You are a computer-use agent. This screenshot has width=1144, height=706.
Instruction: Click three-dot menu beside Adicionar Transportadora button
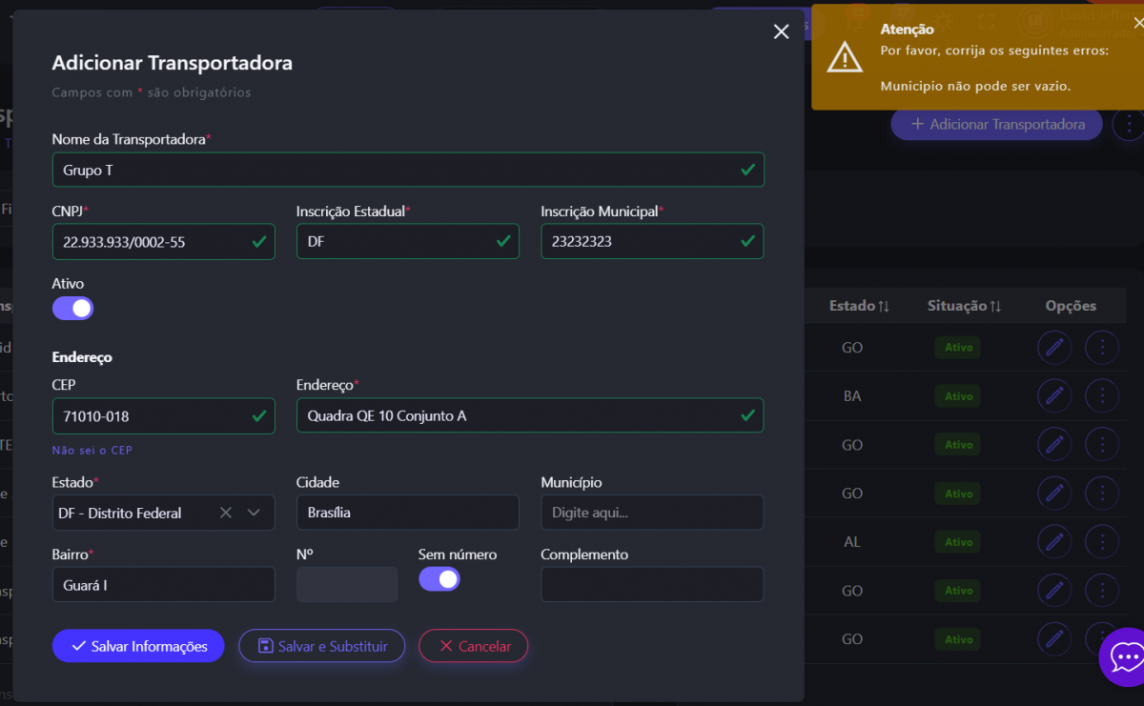pos(1129,124)
